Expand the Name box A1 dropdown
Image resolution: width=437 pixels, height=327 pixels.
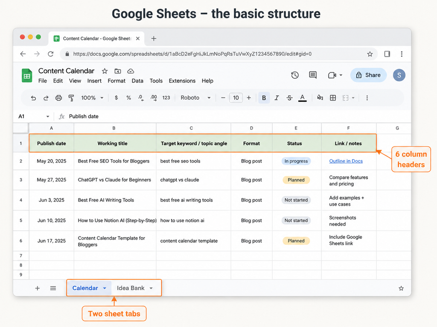pyautogui.click(x=48, y=117)
